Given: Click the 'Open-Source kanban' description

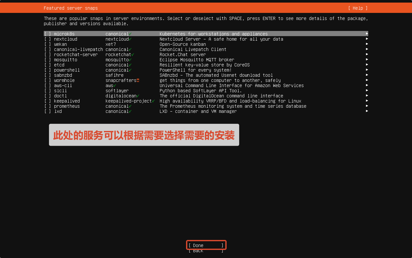Looking at the screenshot, I should point(183,44).
